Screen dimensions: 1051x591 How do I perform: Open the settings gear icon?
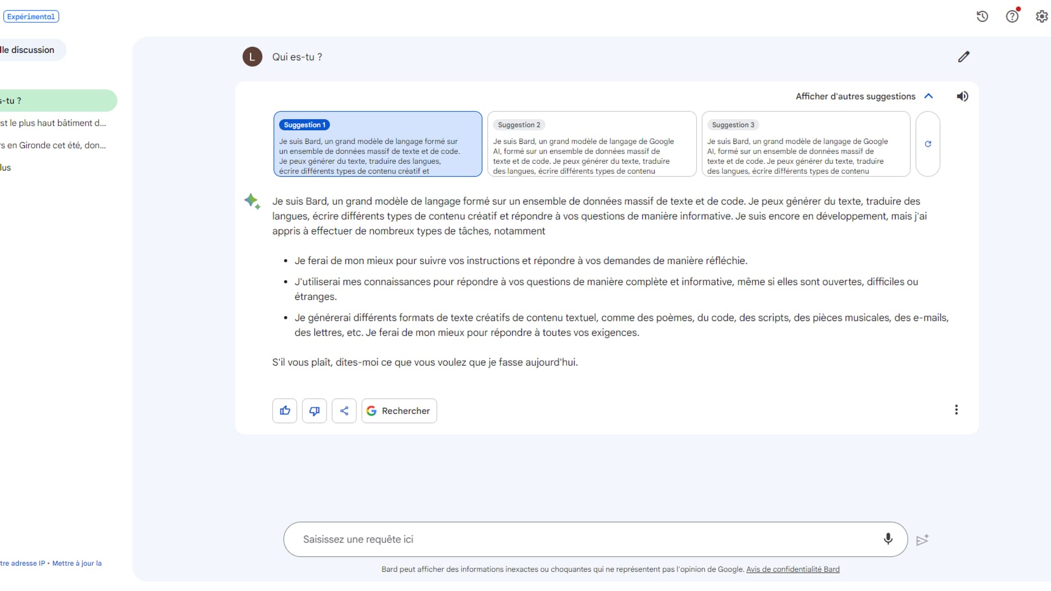coord(1042,17)
